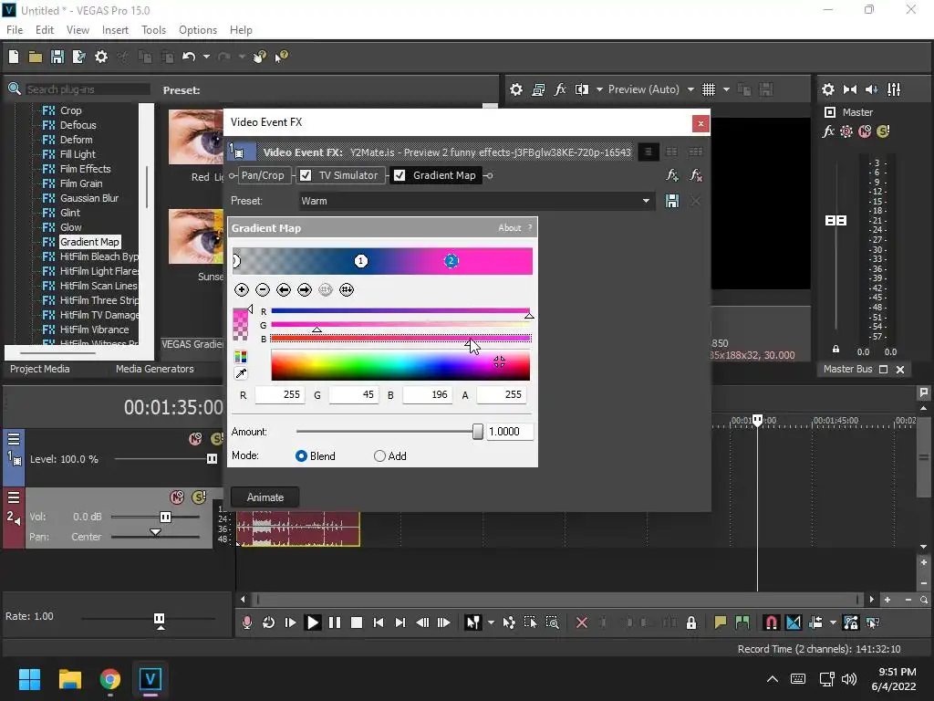Distribute gradient control points evenly
This screenshot has height=701, width=934.
(347, 289)
